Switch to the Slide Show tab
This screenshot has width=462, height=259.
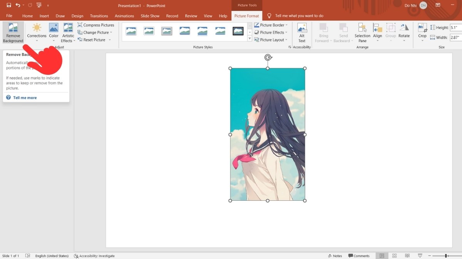click(x=150, y=16)
